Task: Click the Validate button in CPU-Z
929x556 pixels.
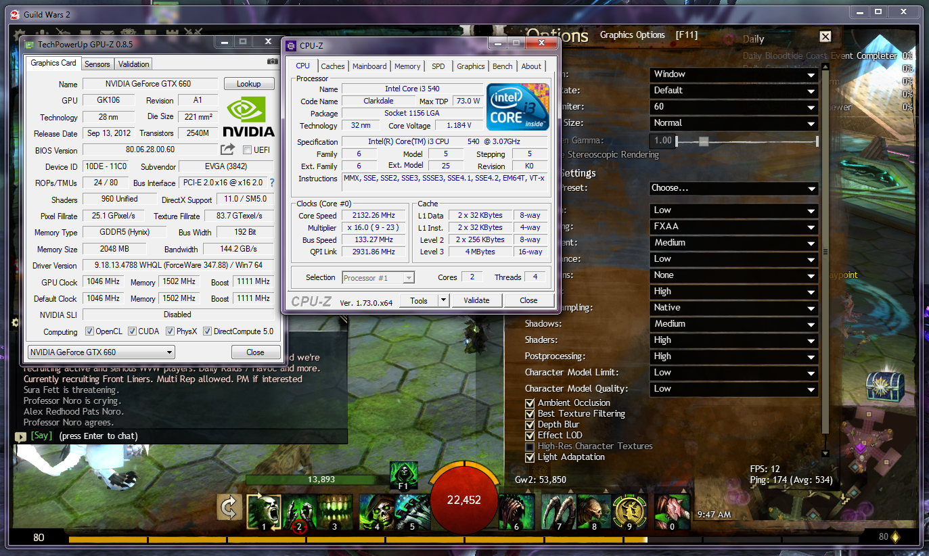Action: [476, 300]
